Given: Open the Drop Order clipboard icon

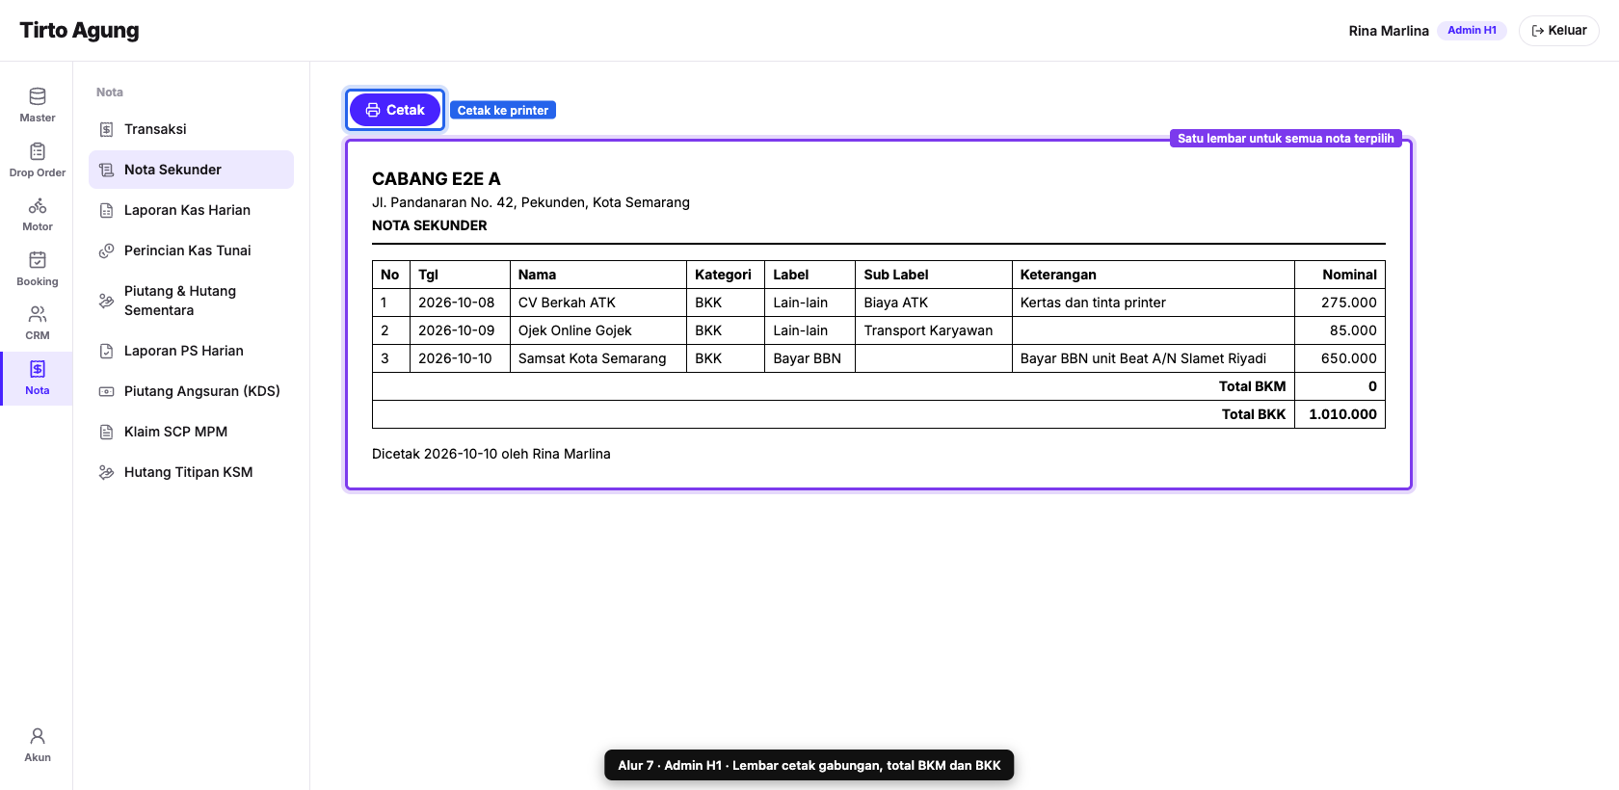Looking at the screenshot, I should coord(38,151).
